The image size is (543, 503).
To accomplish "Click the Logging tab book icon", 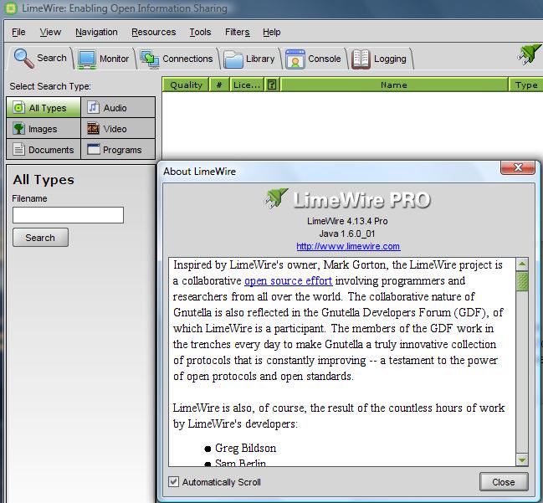I will (x=361, y=59).
